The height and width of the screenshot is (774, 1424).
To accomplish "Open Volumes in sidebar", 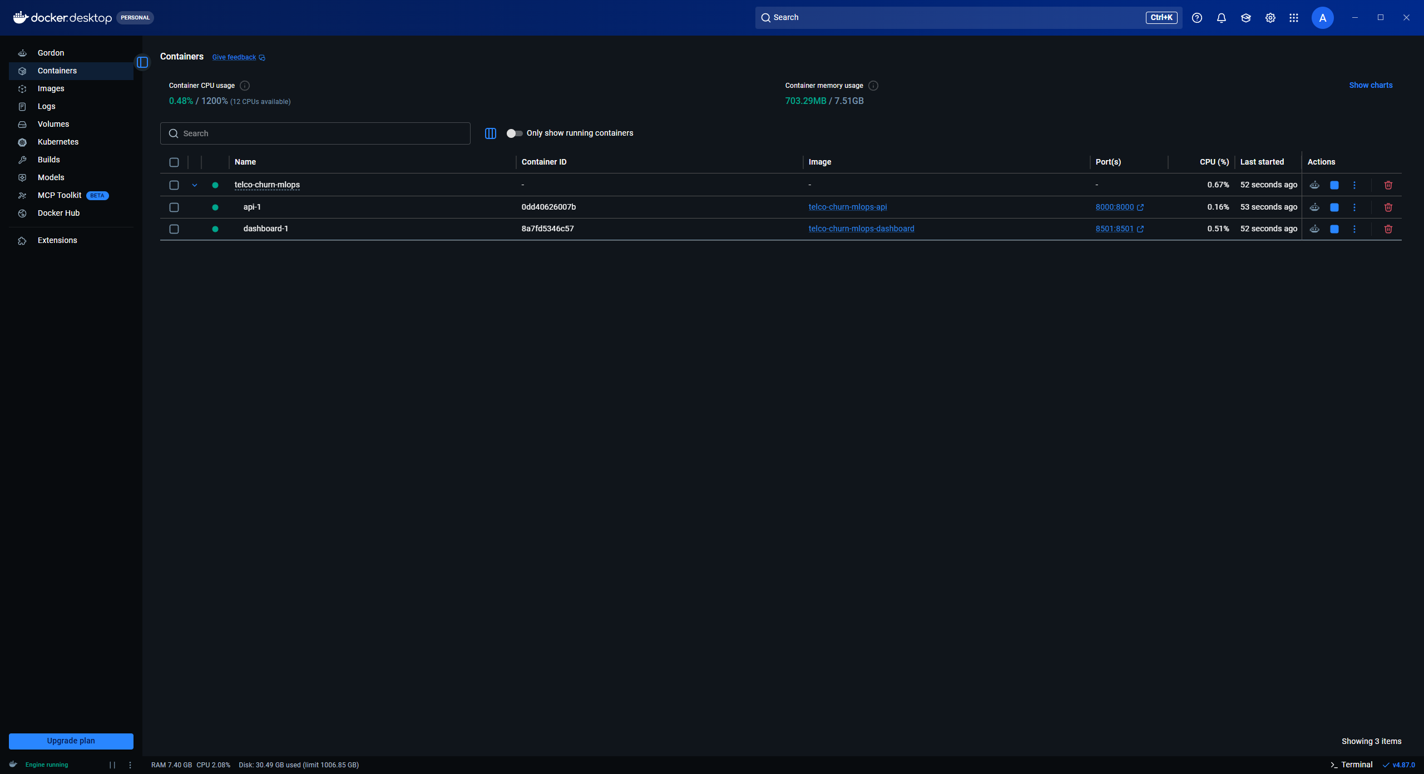I will coord(71,124).
